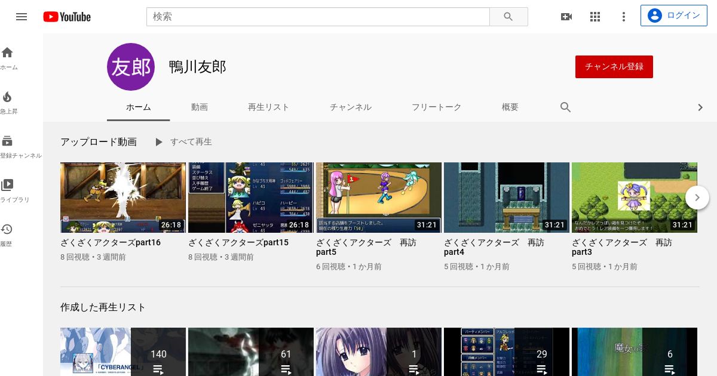Click the channel name 鴨川友郎
Viewport: 717px width, 376px height.
[x=198, y=67]
